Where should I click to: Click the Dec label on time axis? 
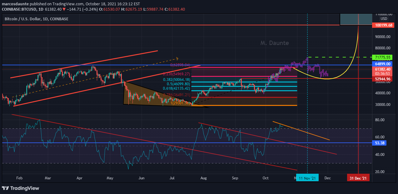328,178
